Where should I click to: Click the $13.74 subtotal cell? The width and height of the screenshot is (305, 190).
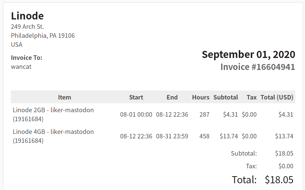(x=229, y=136)
